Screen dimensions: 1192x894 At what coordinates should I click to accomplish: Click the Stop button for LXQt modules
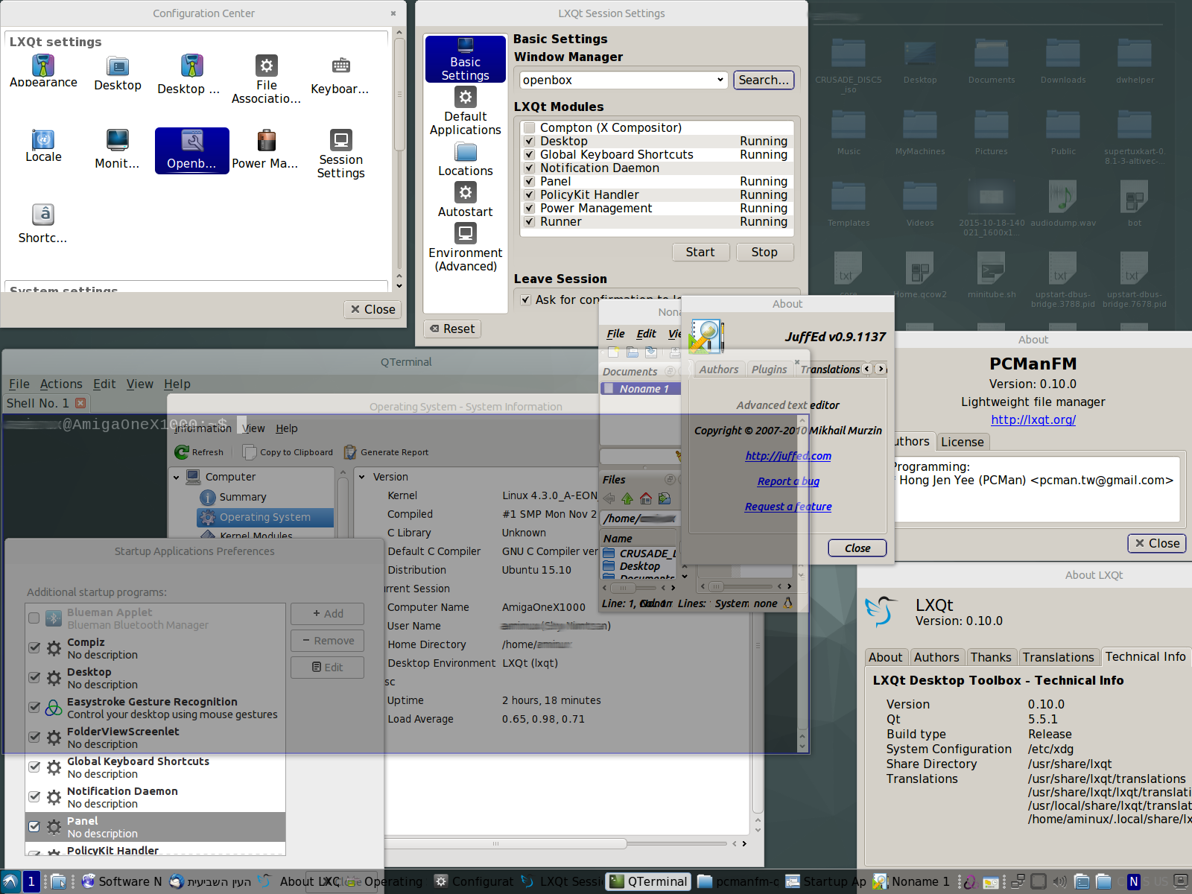tap(764, 253)
